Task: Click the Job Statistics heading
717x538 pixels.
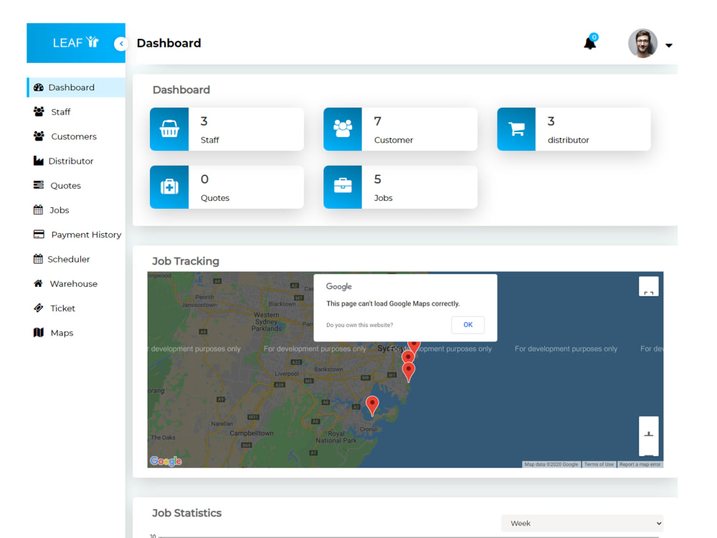Action: pyautogui.click(x=186, y=513)
